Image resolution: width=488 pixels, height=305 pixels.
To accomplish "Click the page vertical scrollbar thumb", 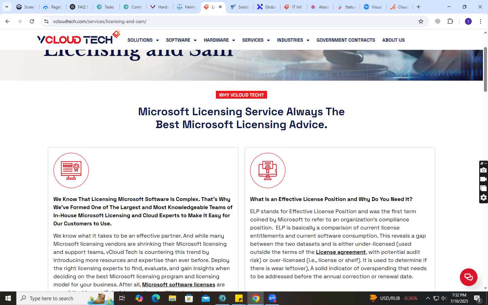I will (485, 69).
